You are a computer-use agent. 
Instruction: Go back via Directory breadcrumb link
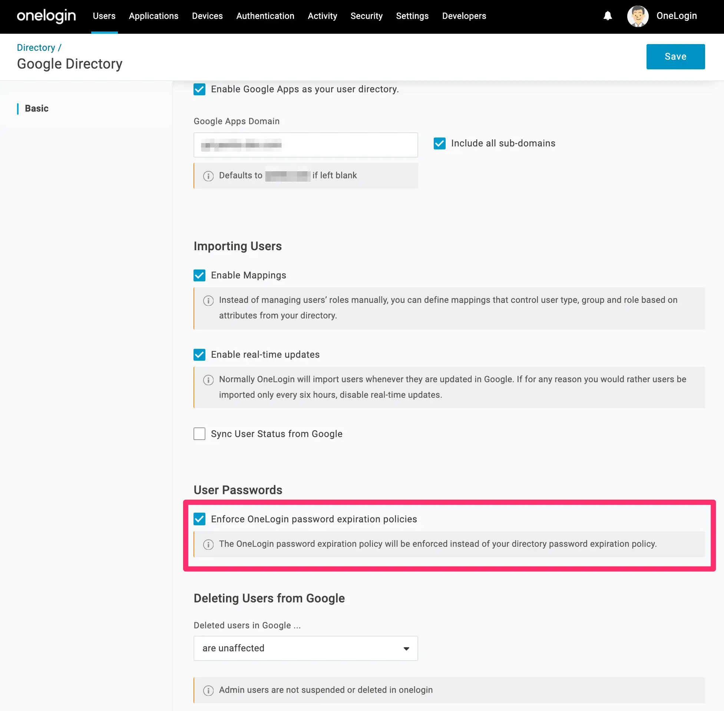click(36, 47)
